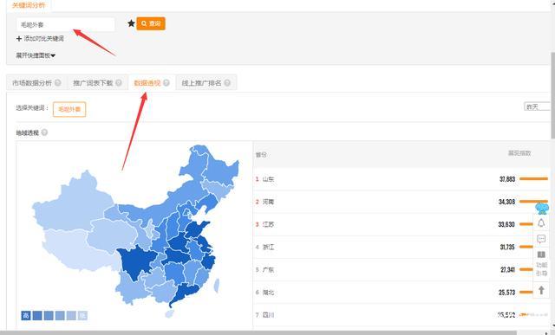Image resolution: width=555 pixels, height=335 pixels.
Task: Click help icon next to 市场数据分析
Action: click(x=58, y=83)
